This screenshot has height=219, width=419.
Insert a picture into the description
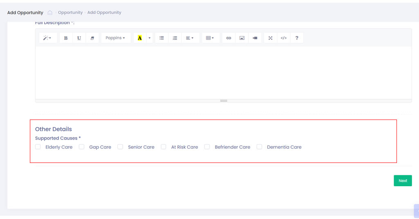(x=242, y=38)
